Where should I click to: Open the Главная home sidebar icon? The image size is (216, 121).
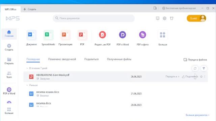[9, 34]
